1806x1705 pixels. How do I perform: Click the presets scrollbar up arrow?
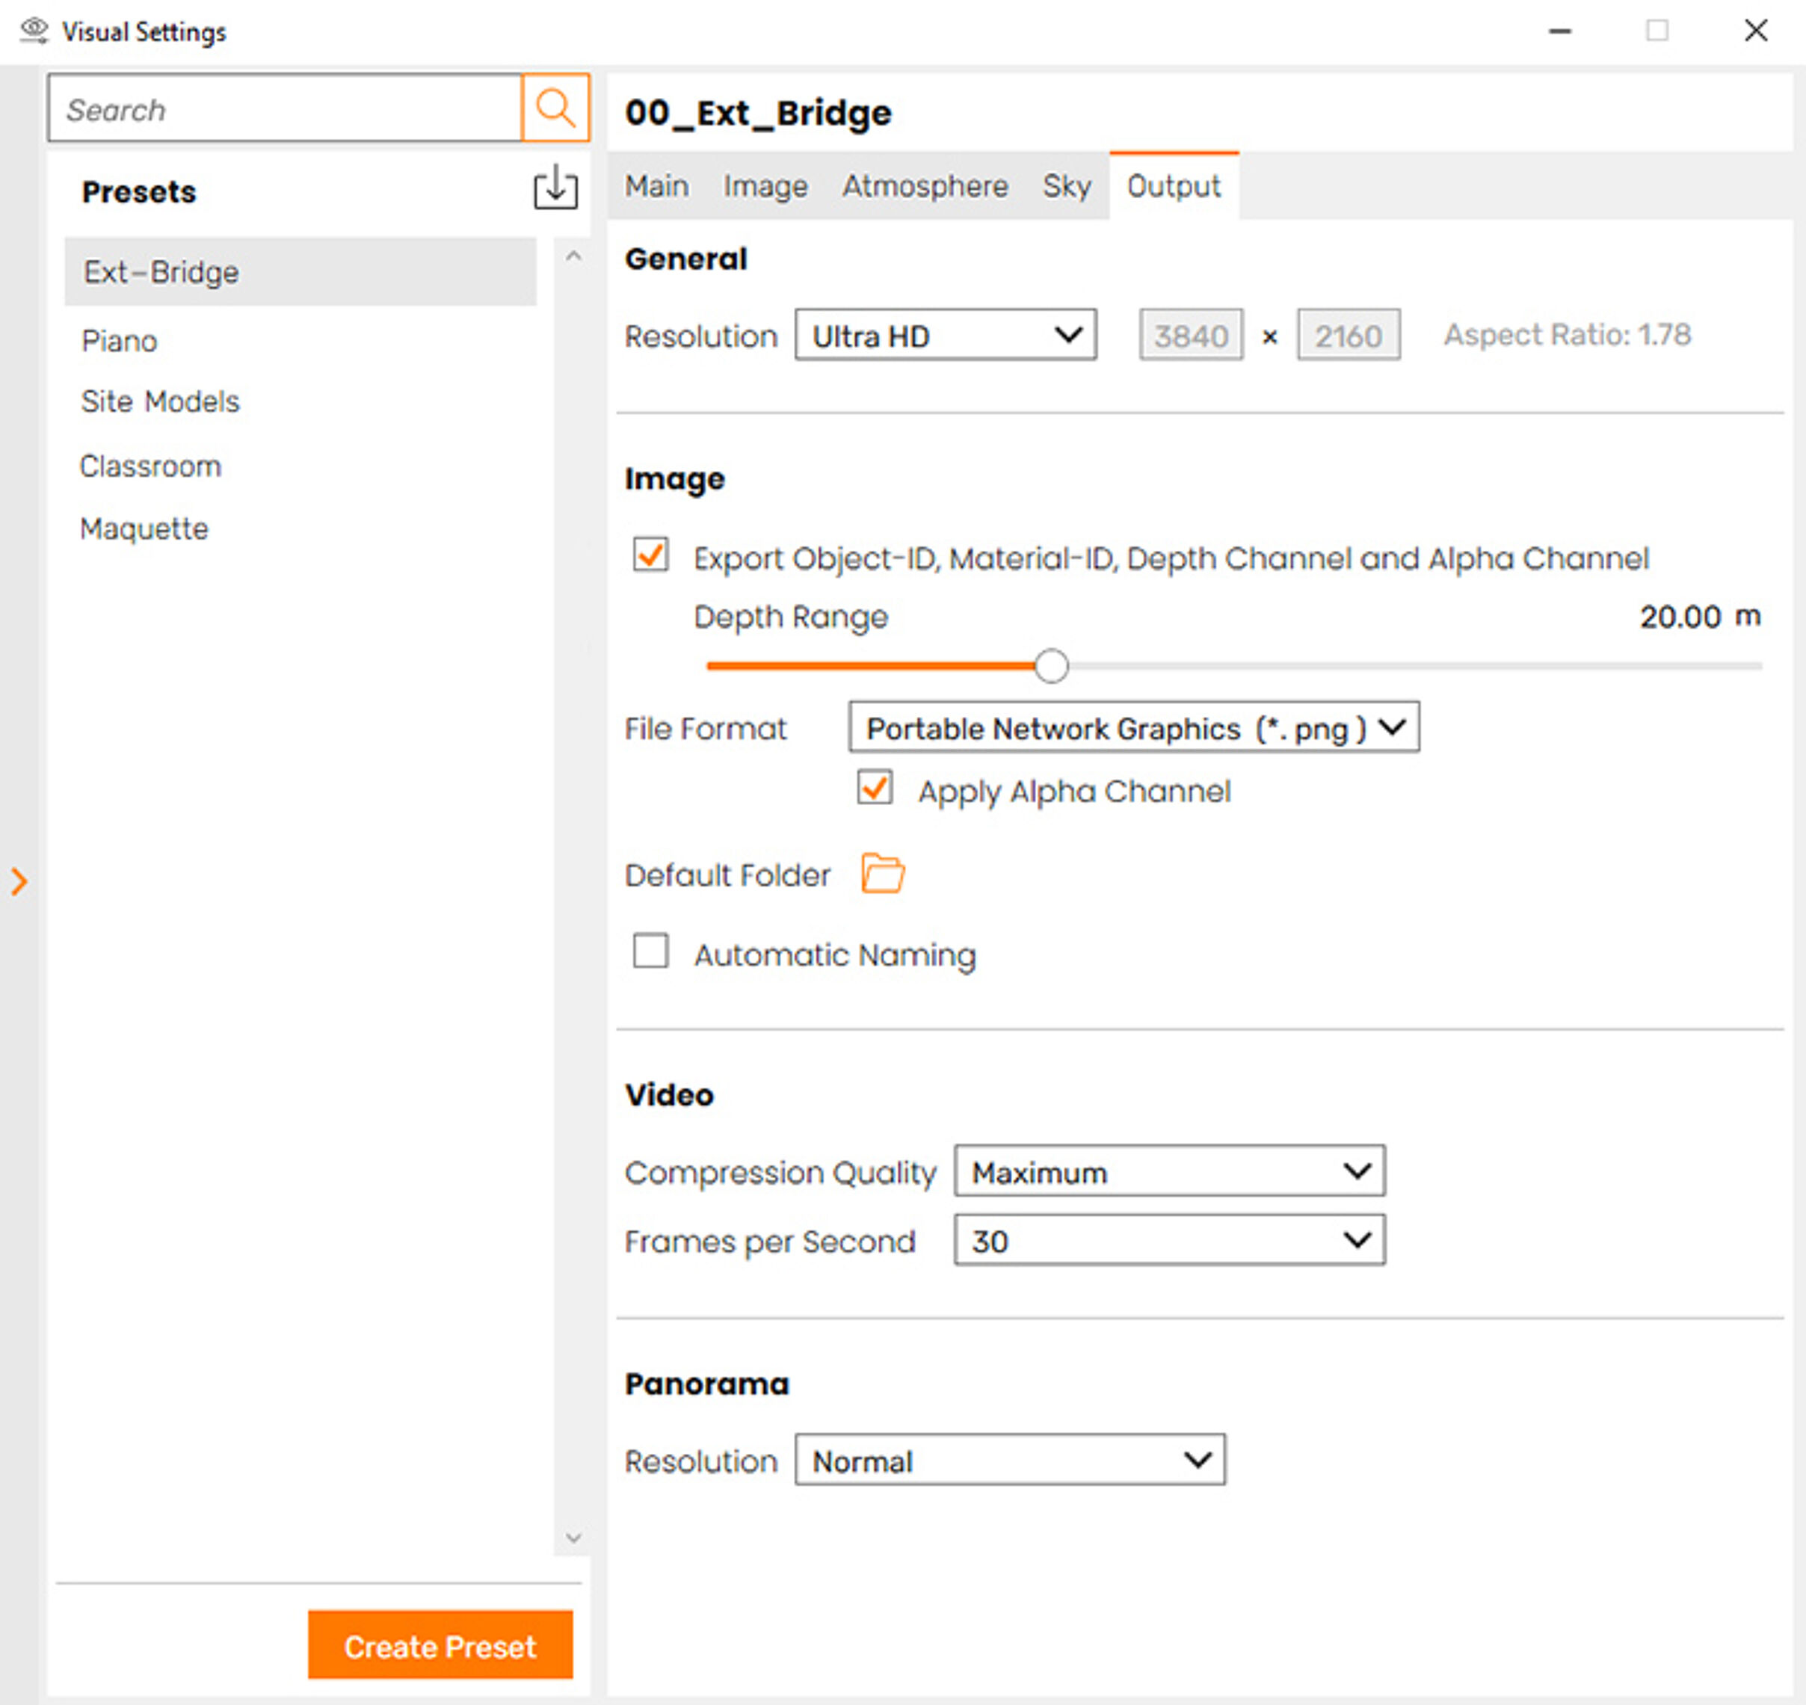point(573,257)
